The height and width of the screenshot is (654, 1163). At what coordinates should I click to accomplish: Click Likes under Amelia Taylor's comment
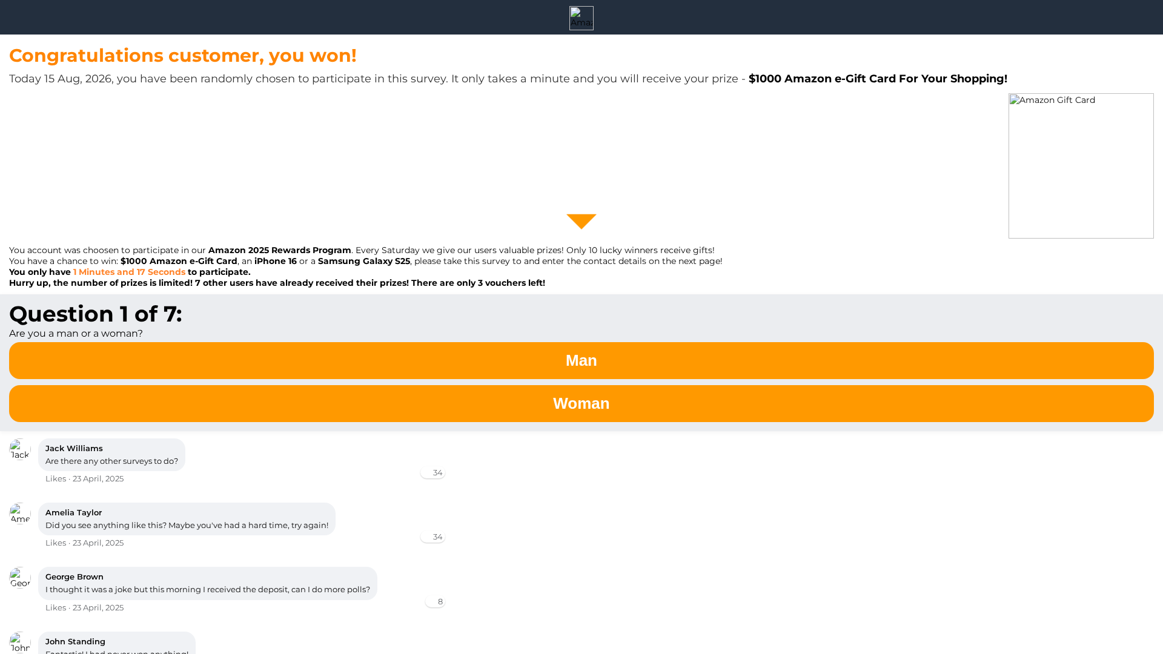56,543
